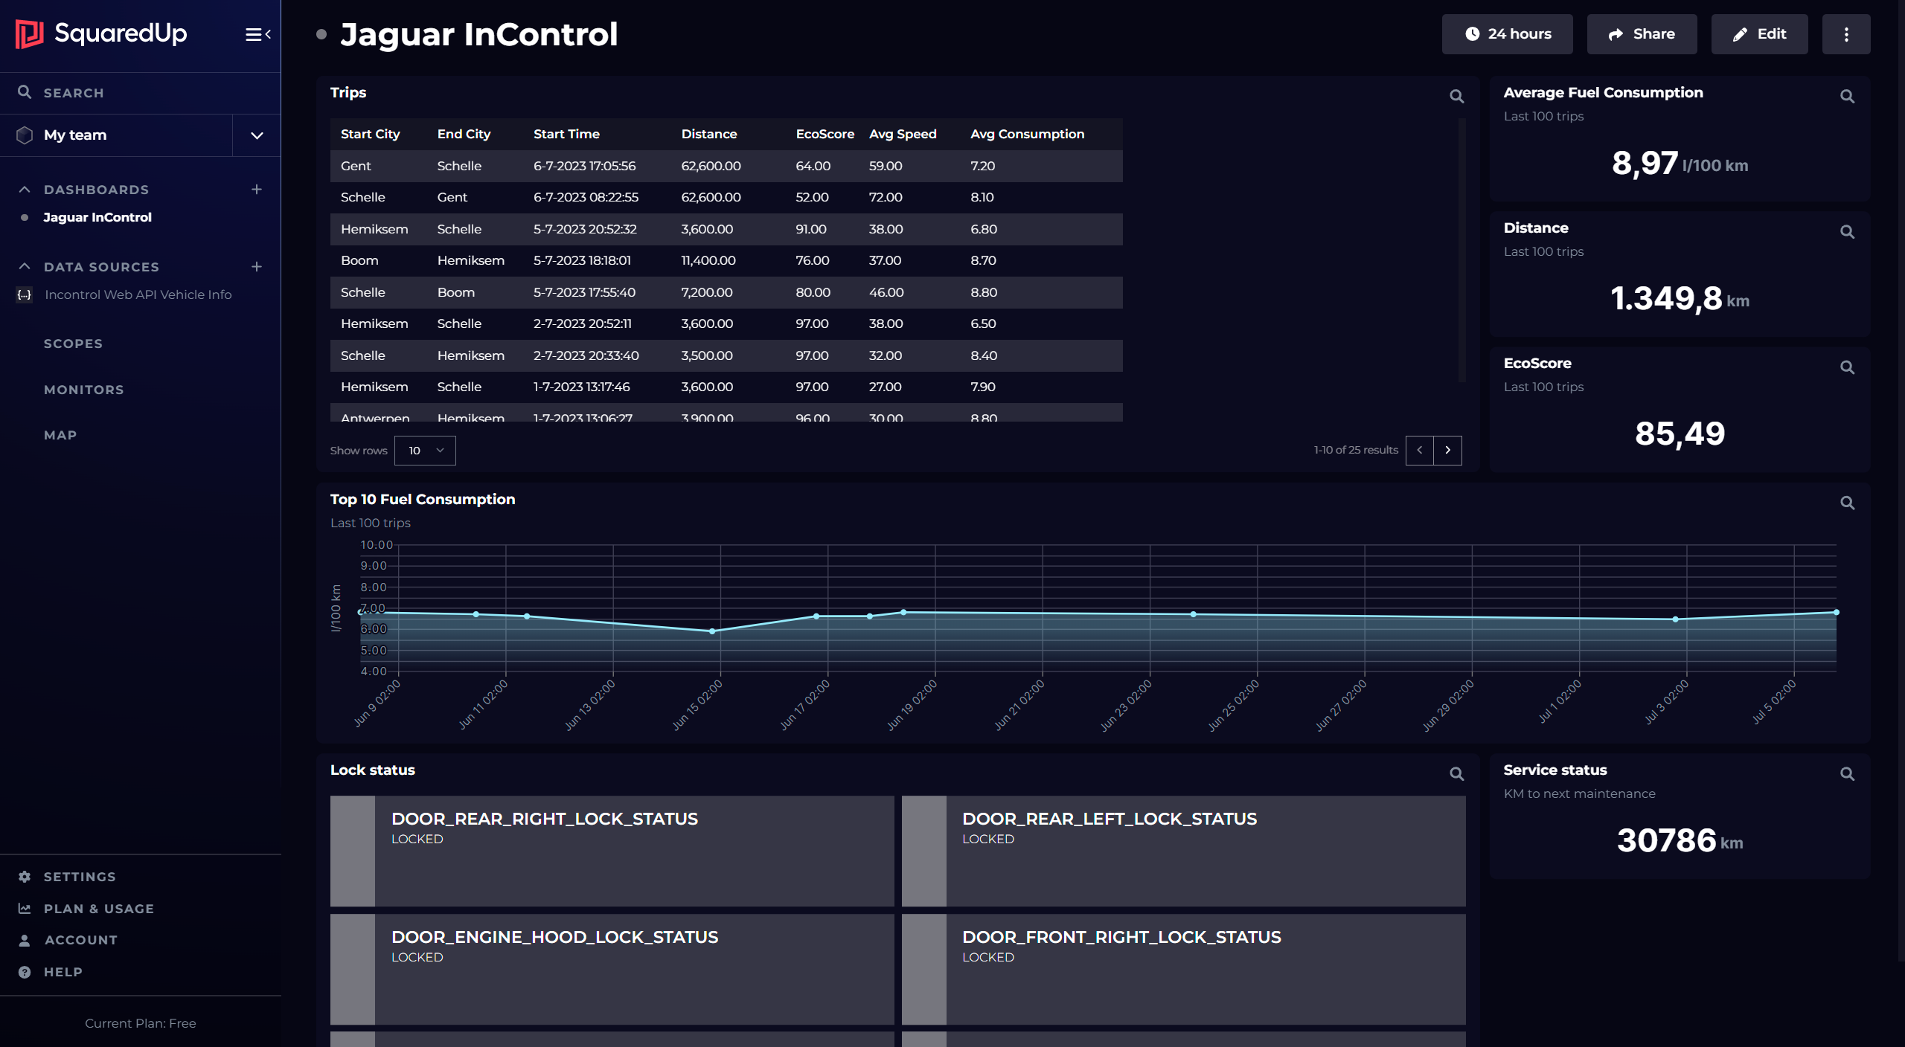Image resolution: width=1905 pixels, height=1047 pixels.
Task: Expand the My team dropdown chevron
Action: pyautogui.click(x=256, y=135)
